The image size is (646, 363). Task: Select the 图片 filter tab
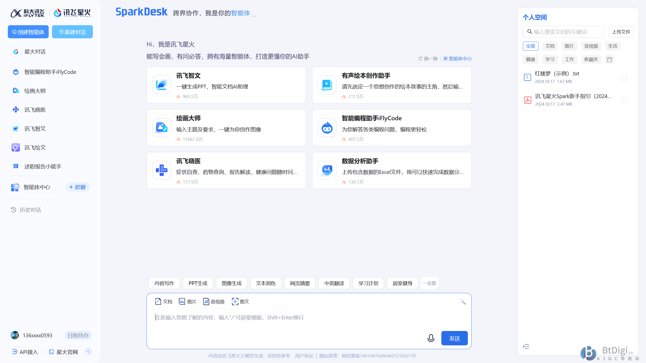tap(569, 46)
